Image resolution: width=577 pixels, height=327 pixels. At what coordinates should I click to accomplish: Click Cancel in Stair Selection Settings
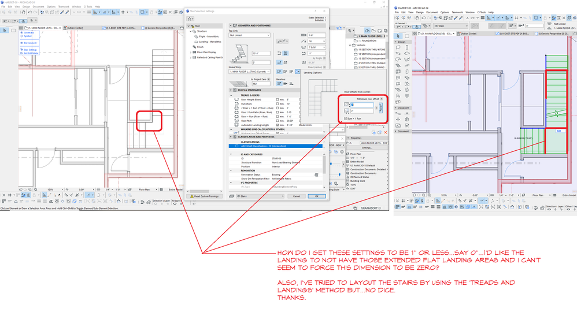point(297,196)
